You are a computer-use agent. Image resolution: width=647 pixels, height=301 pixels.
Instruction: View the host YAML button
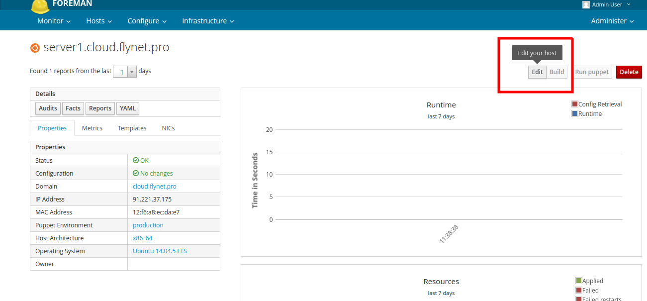pyautogui.click(x=128, y=108)
